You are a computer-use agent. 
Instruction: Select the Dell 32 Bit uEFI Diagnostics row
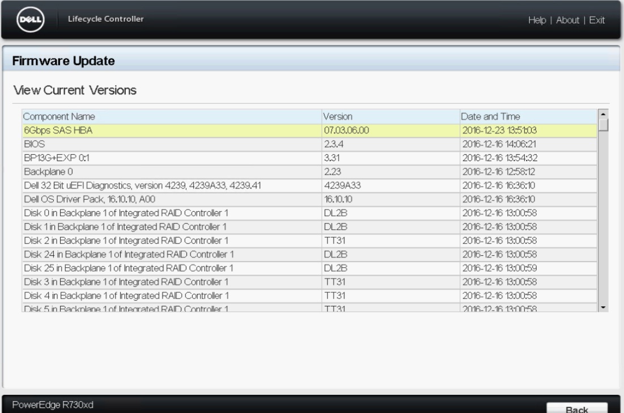pyautogui.click(x=170, y=185)
